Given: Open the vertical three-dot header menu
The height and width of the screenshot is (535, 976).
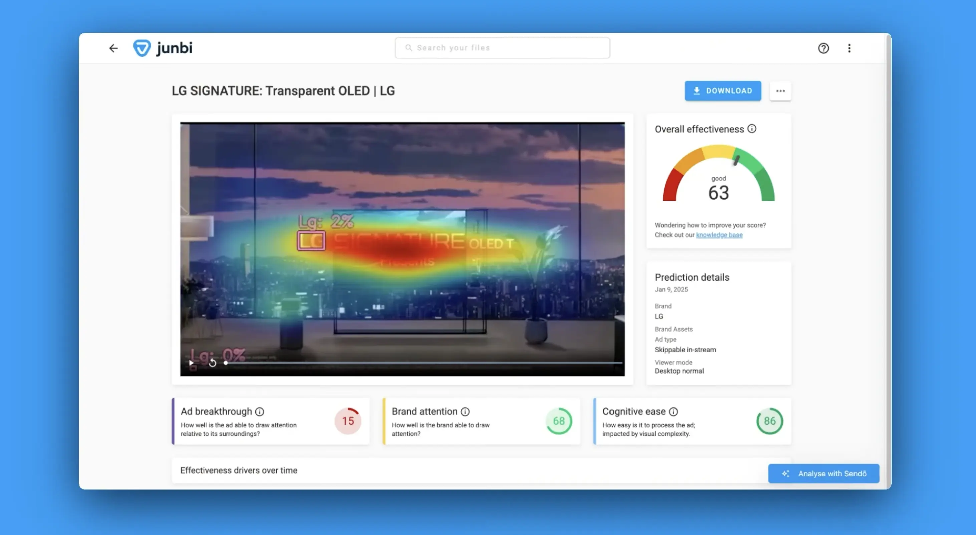Looking at the screenshot, I should tap(849, 48).
